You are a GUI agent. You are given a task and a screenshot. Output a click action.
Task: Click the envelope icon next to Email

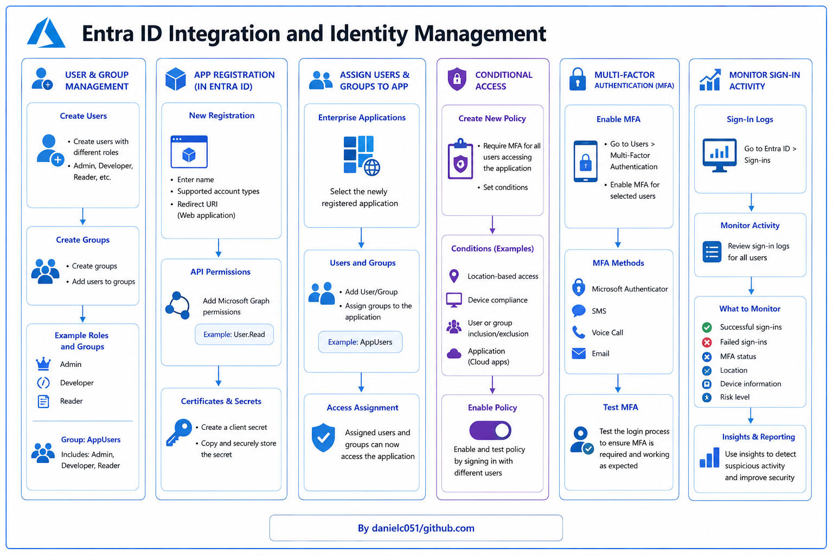click(x=579, y=353)
